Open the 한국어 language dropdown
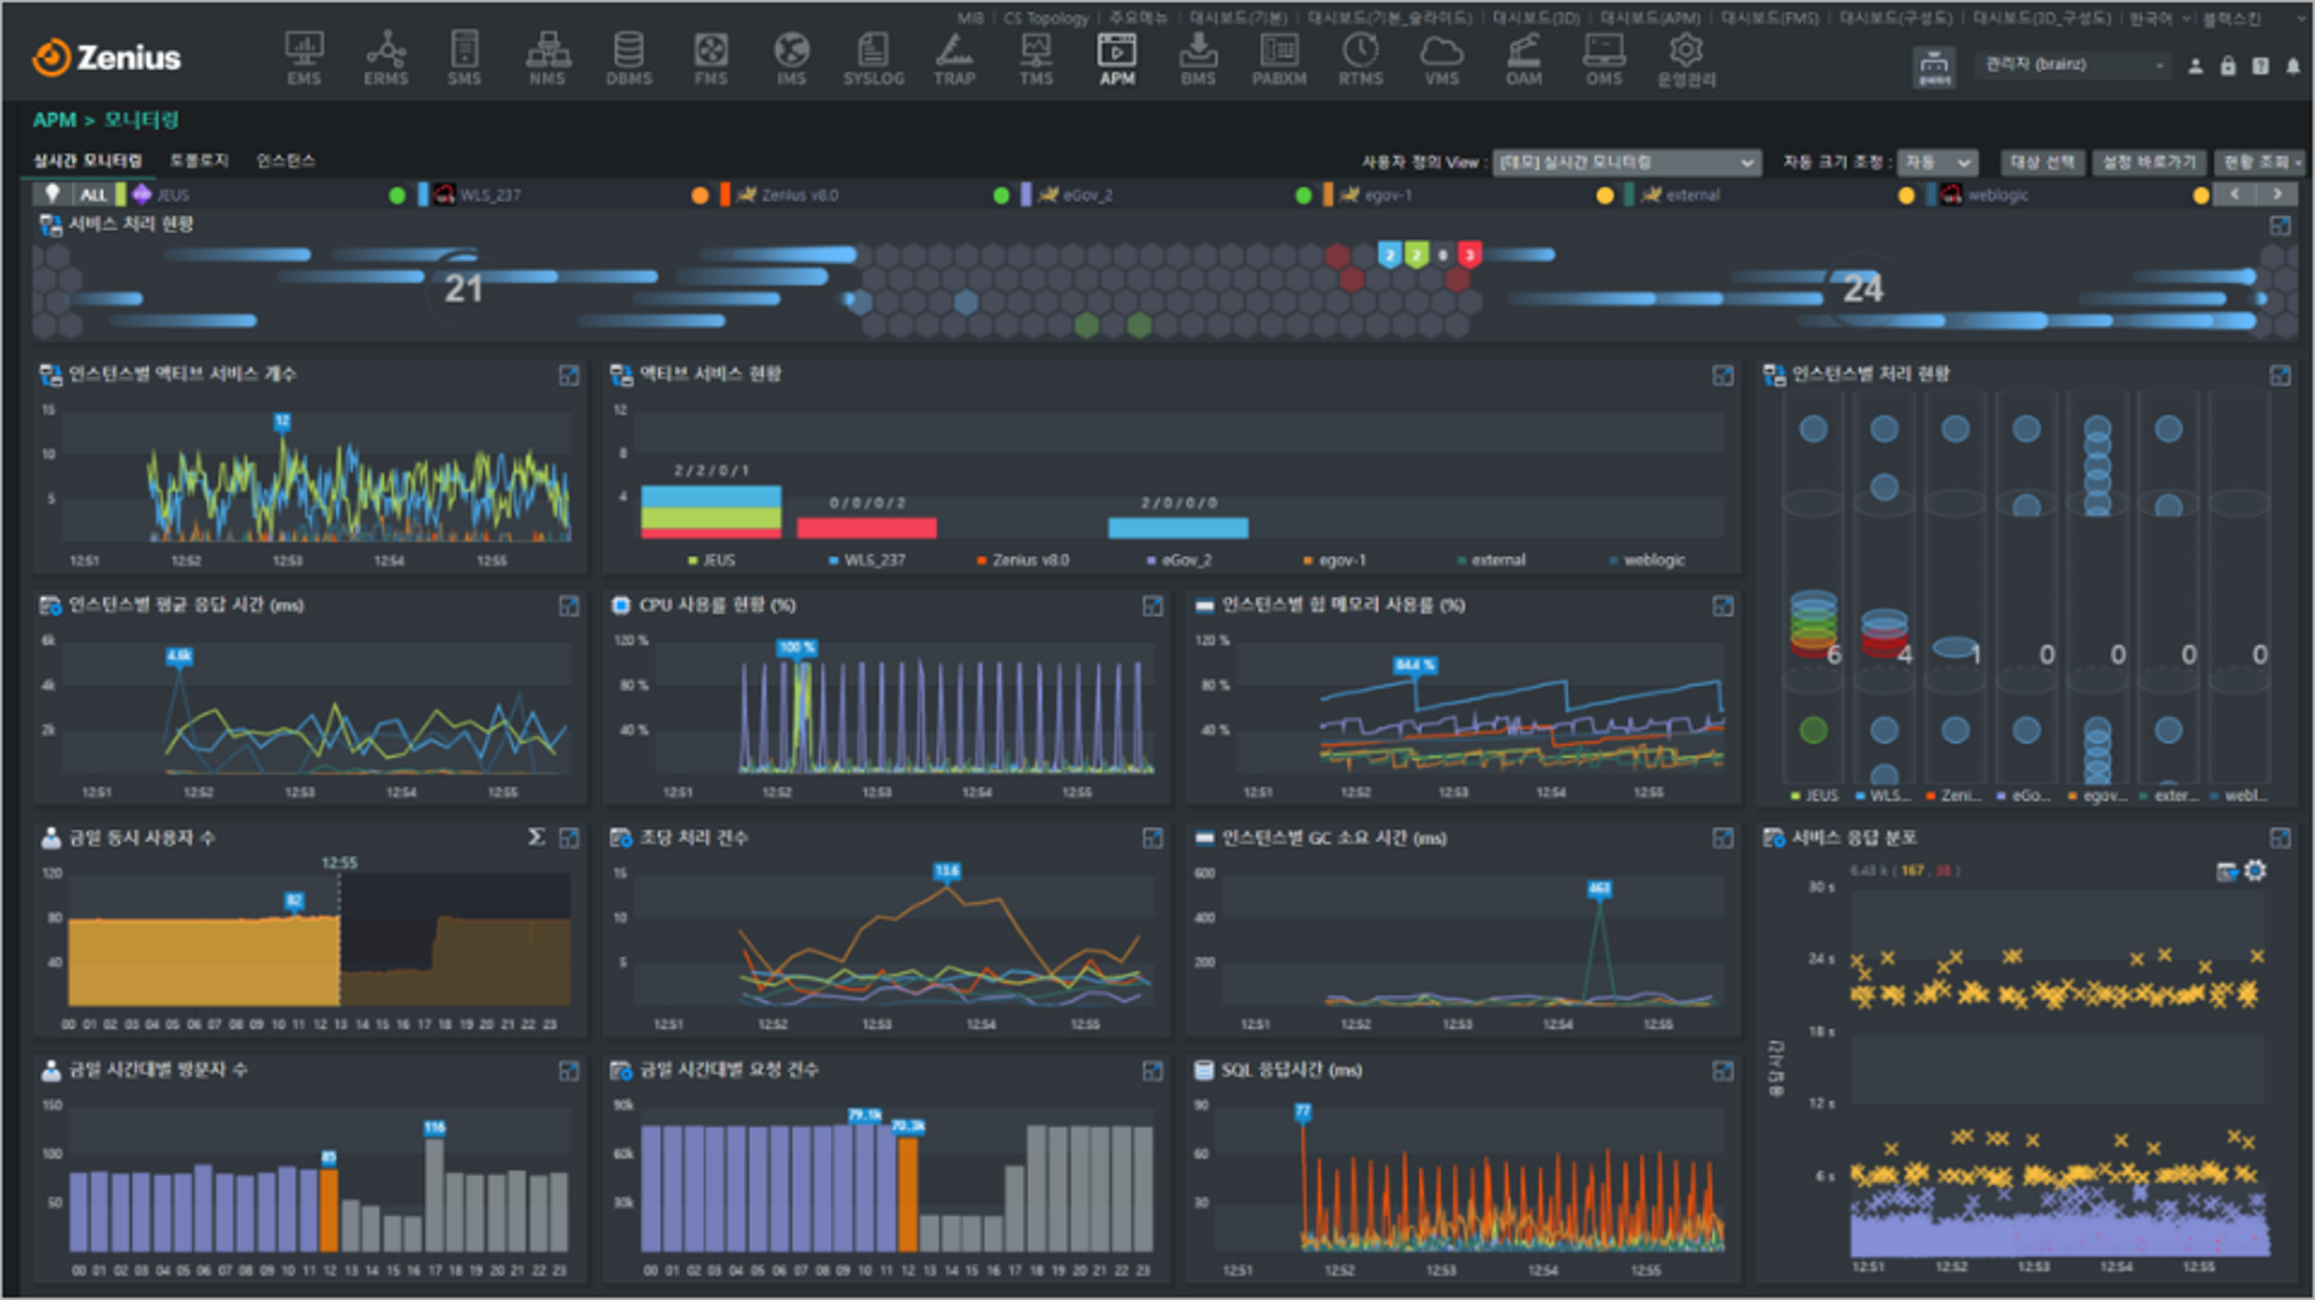 click(x=2160, y=19)
